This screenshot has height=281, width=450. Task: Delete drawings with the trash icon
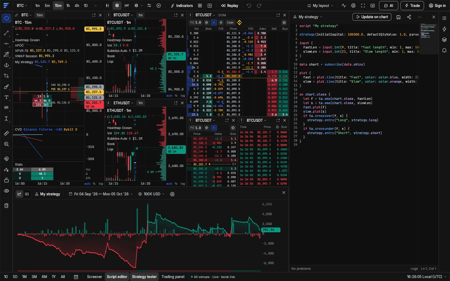click(x=6, y=206)
